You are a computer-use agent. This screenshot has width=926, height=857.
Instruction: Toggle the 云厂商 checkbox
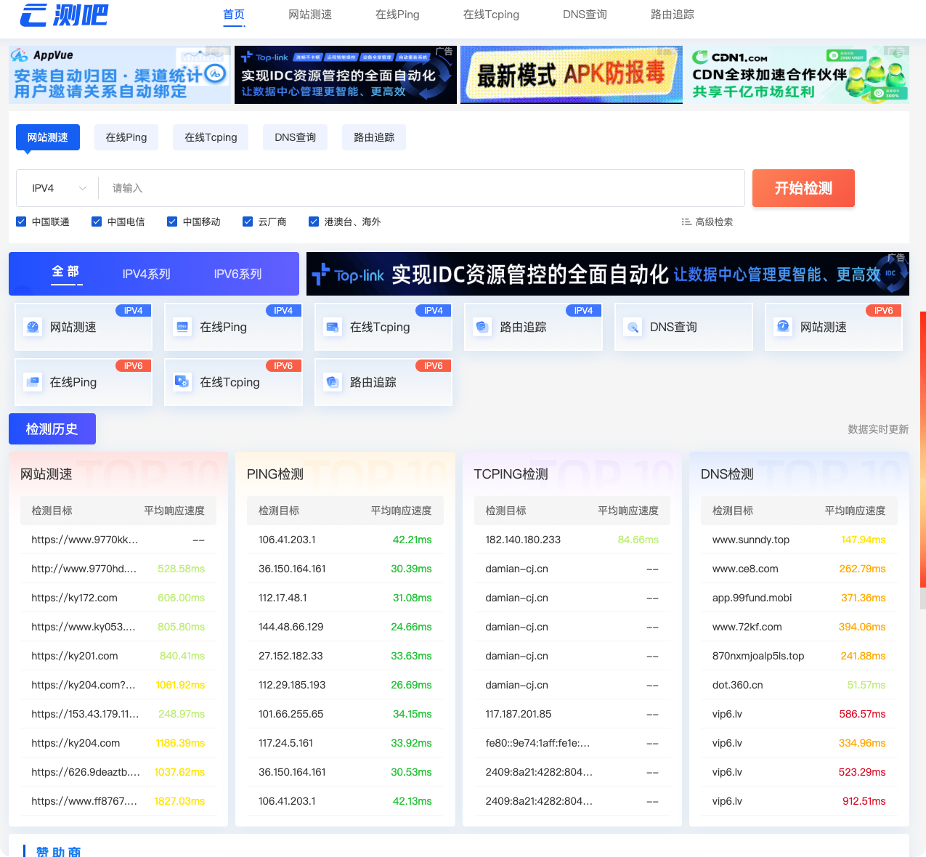tap(248, 222)
